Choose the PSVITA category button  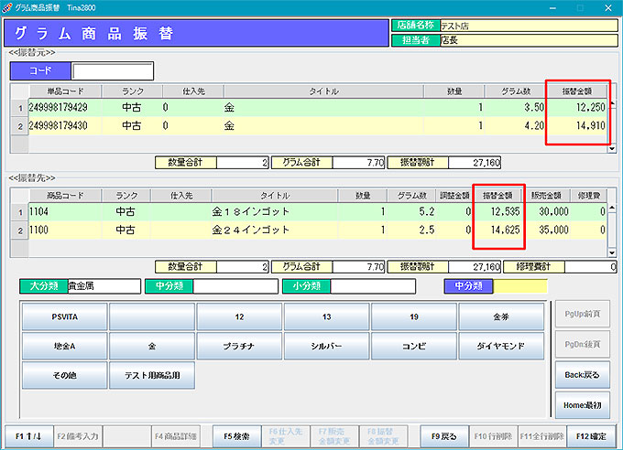pyautogui.click(x=64, y=316)
